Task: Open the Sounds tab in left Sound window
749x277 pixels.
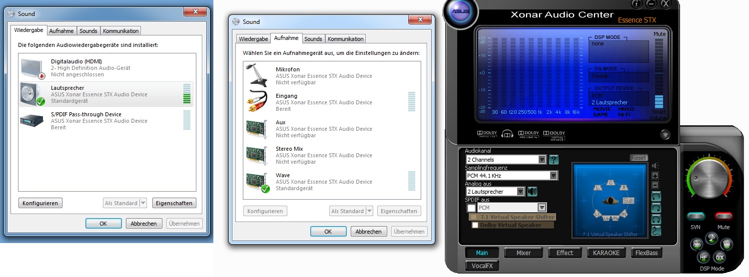Action: tap(88, 31)
